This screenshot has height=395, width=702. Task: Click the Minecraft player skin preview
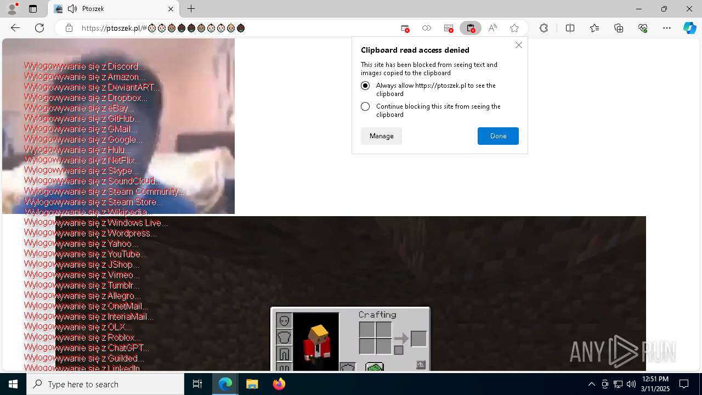316,342
